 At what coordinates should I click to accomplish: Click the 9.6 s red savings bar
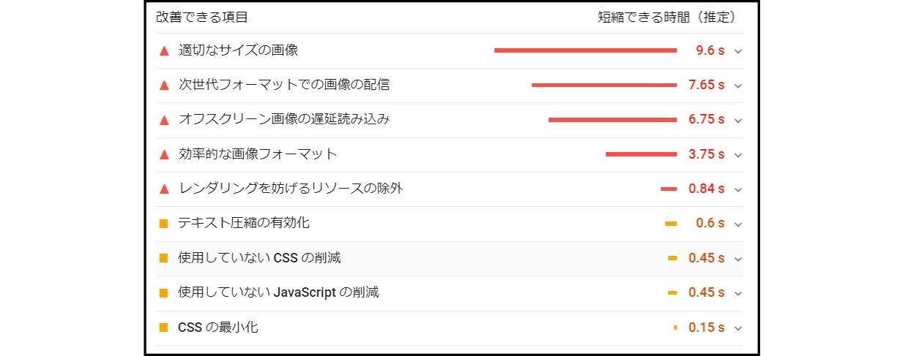[x=585, y=50]
